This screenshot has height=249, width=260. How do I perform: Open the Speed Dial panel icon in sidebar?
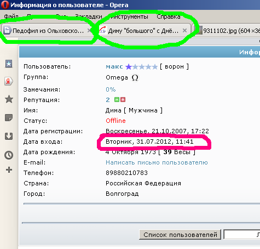[x=9, y=64]
